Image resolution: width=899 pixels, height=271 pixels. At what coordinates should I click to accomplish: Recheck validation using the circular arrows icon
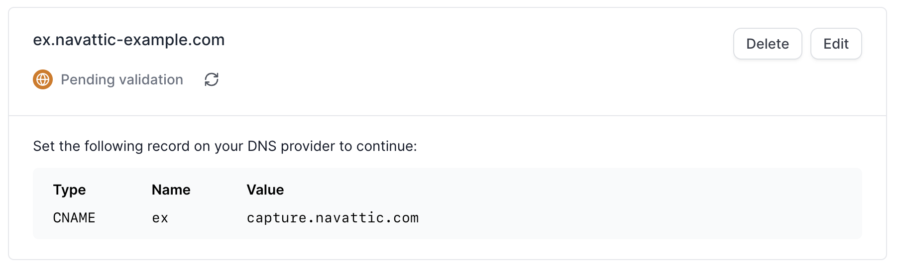tap(212, 79)
